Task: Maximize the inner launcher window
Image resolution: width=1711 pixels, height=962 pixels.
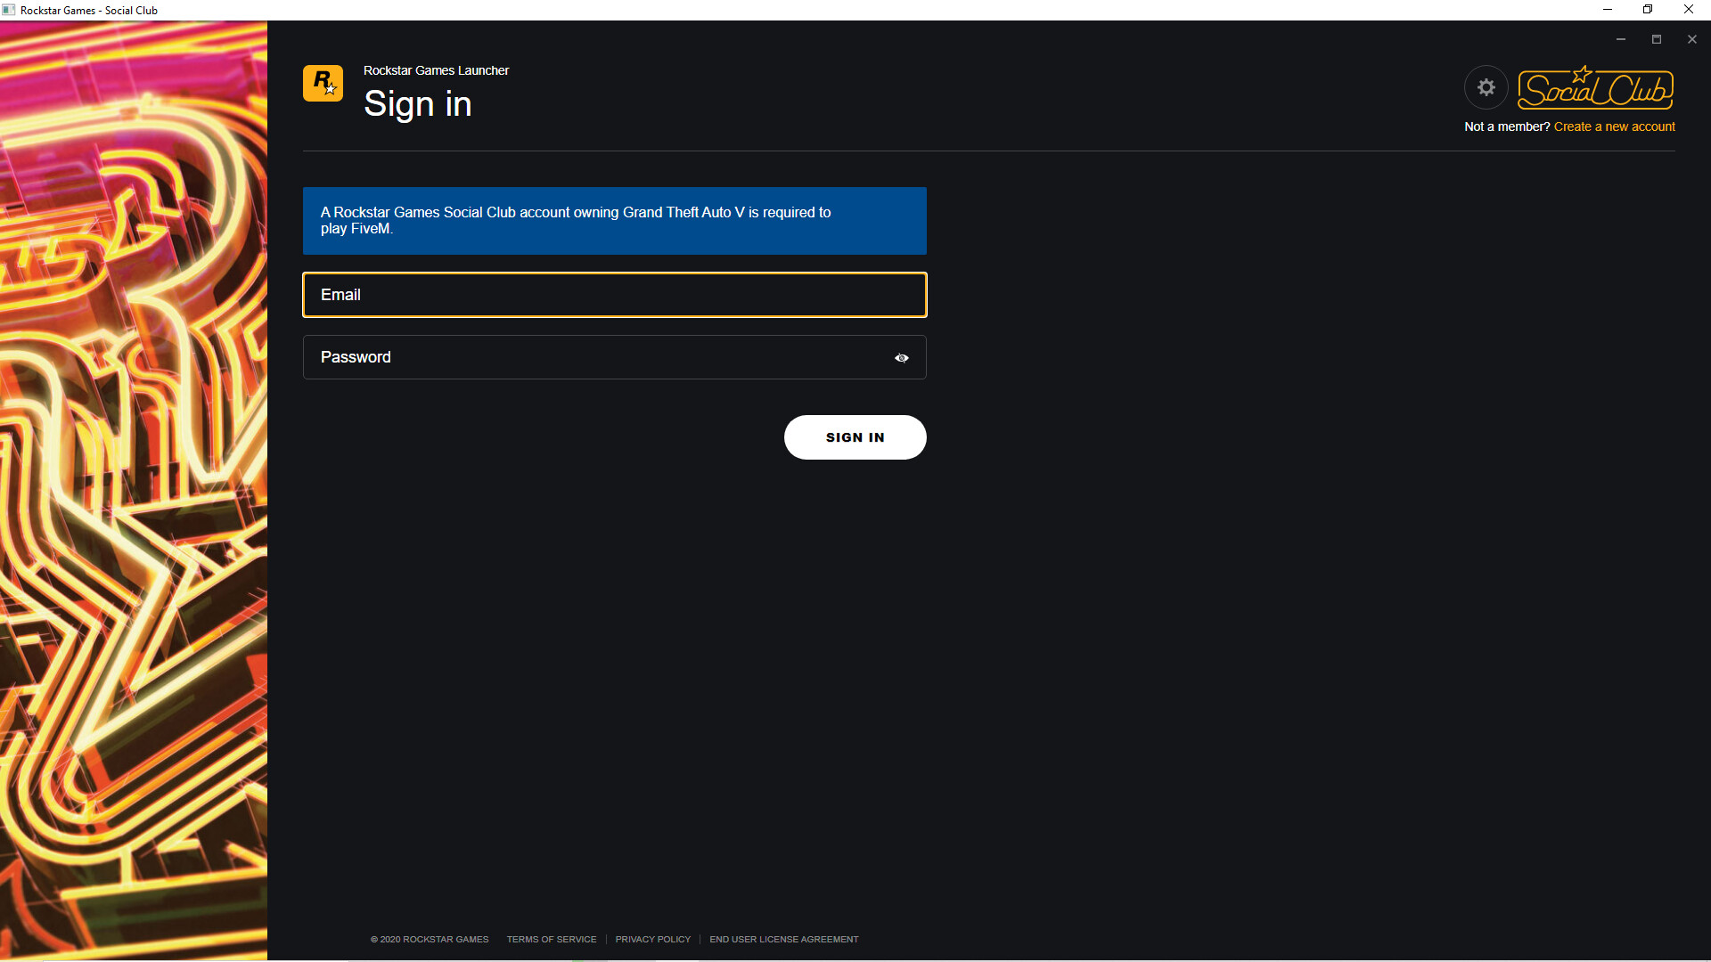Action: click(1657, 39)
